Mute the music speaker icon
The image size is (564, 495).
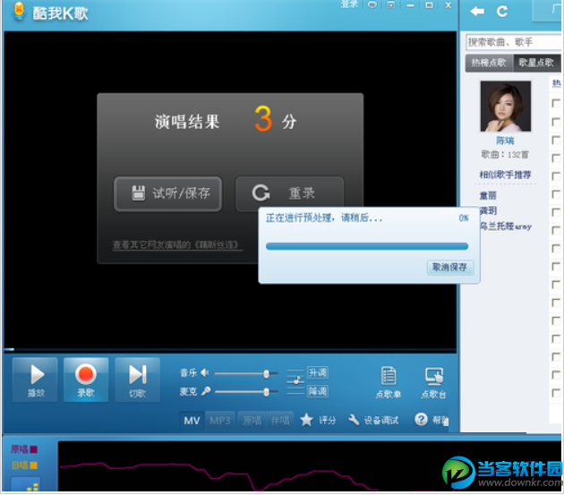coord(205,372)
